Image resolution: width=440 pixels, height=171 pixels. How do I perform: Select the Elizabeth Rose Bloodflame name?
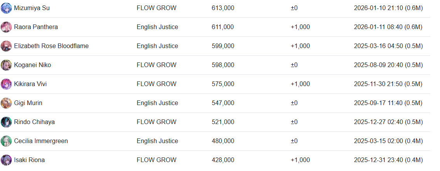(x=51, y=46)
